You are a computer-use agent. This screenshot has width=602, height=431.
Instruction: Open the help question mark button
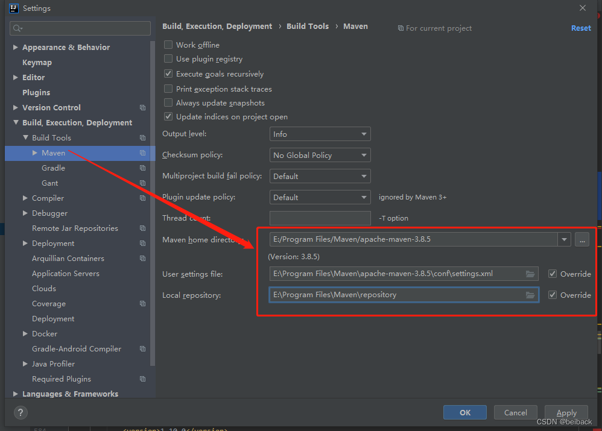pos(21,413)
